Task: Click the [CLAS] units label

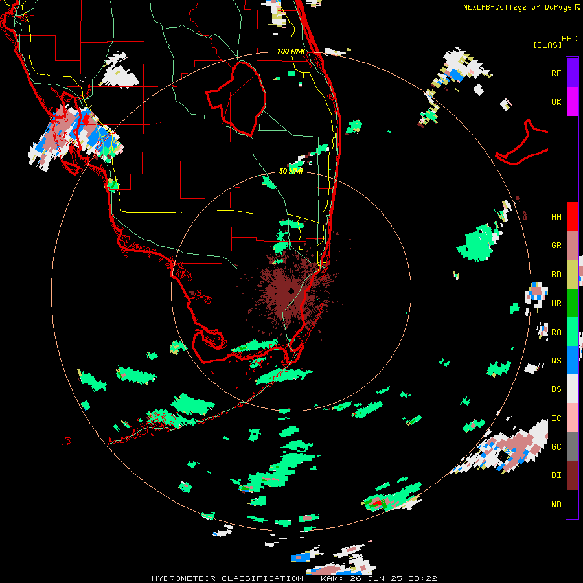Action: pos(547,45)
